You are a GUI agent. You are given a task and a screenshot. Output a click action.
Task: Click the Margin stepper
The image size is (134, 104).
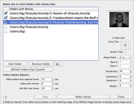tap(131, 86)
